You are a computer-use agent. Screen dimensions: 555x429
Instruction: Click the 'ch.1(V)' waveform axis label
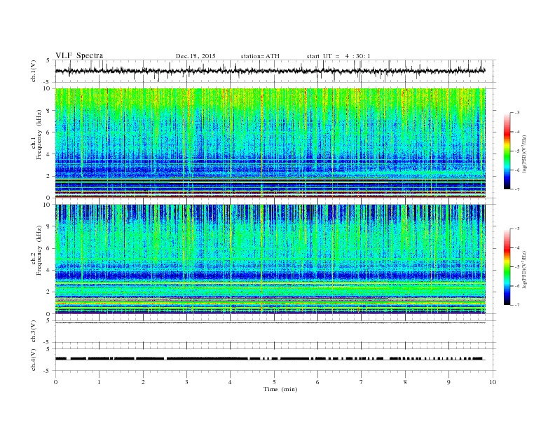pyautogui.click(x=34, y=71)
